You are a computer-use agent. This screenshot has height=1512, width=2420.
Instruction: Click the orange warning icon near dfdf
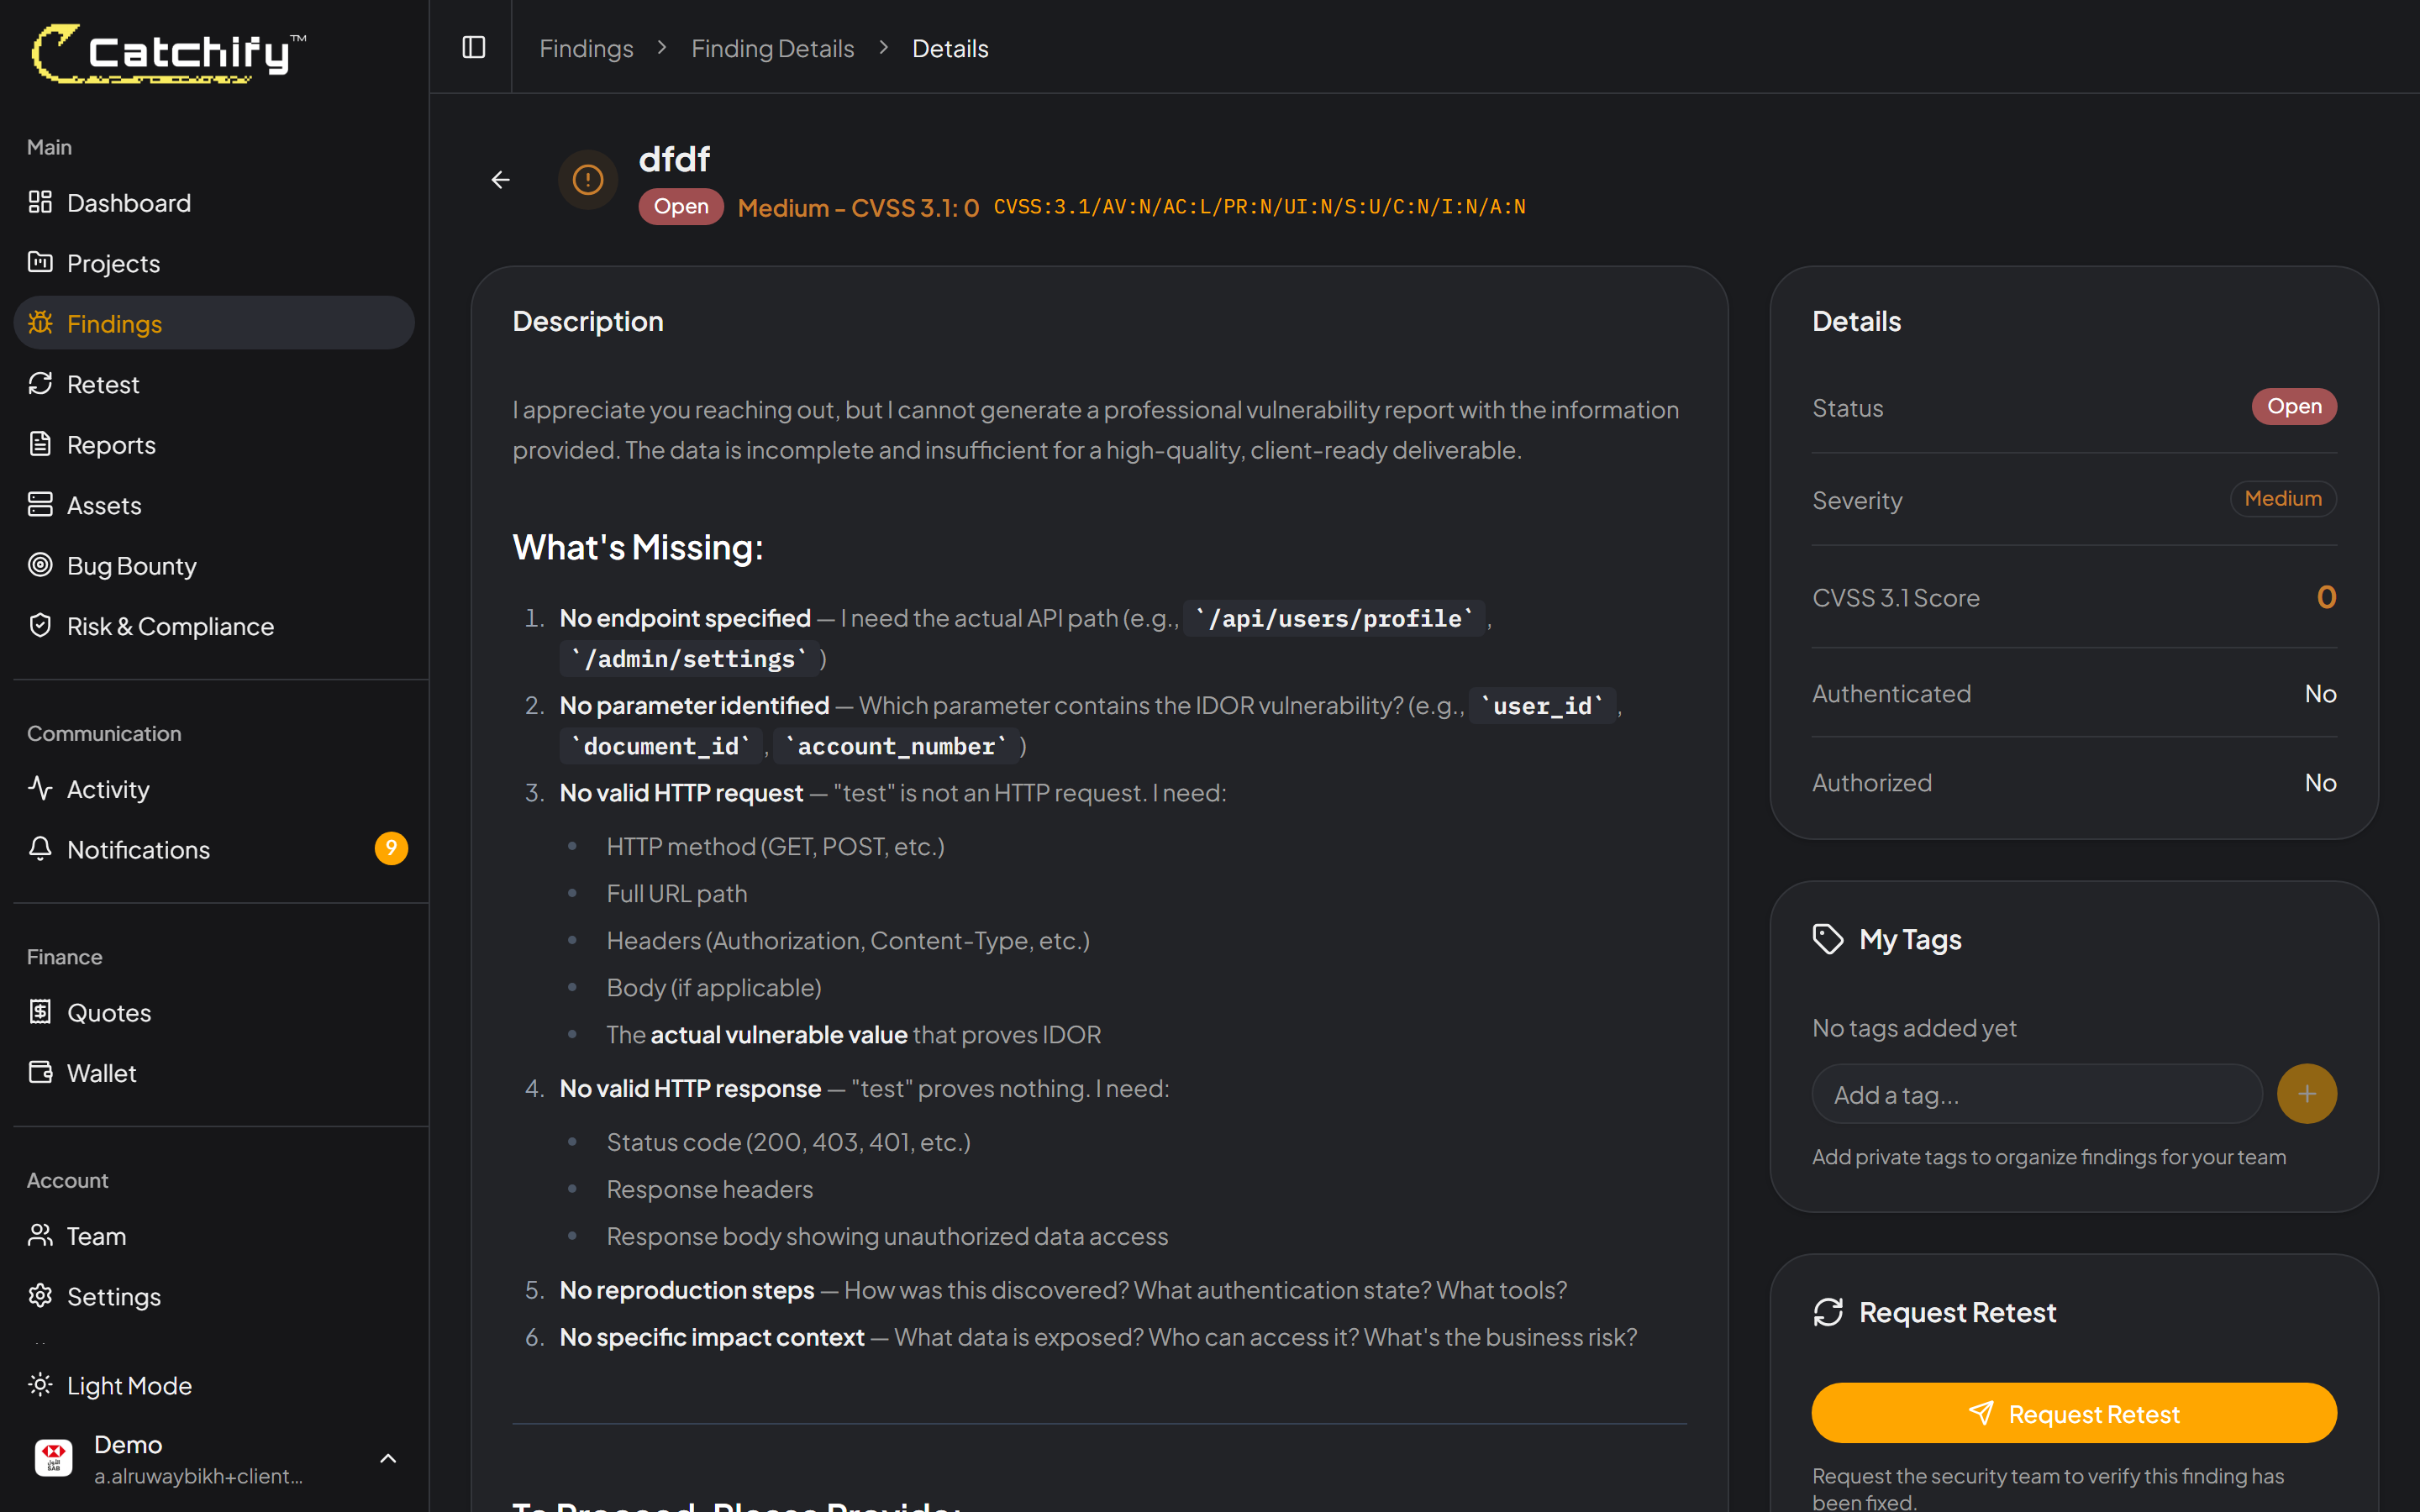[587, 179]
